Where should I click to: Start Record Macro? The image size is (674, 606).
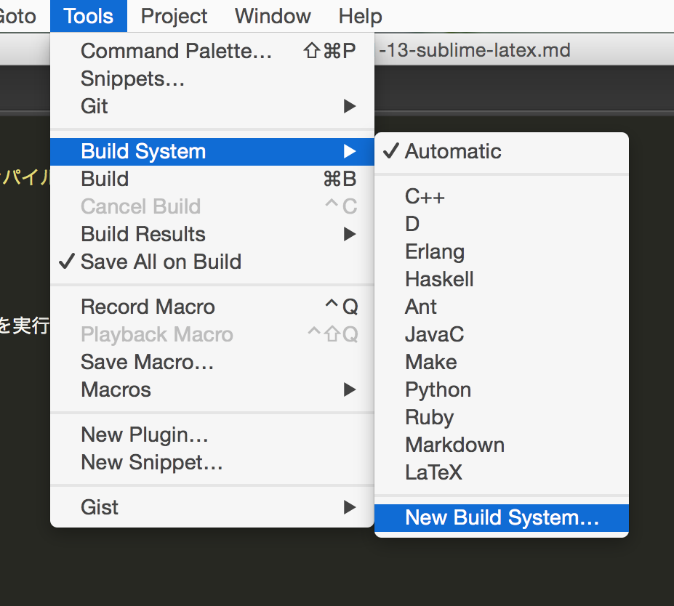coord(212,307)
